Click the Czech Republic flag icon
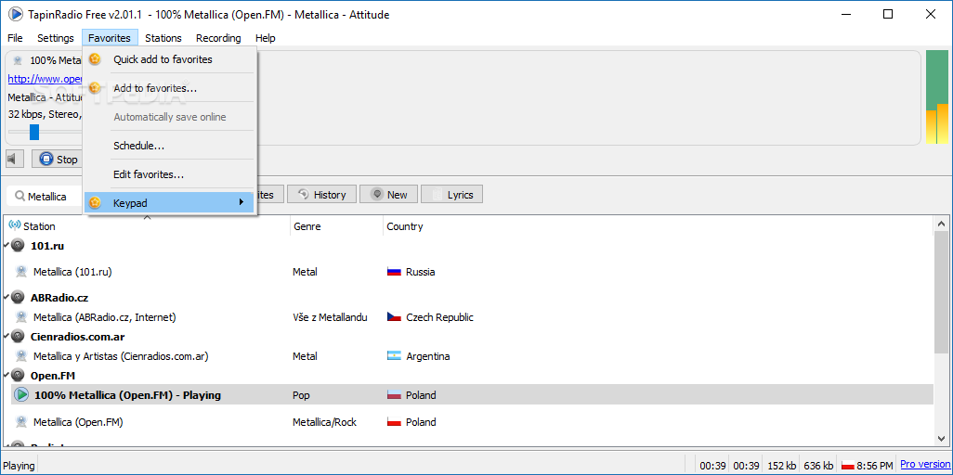 [x=394, y=317]
